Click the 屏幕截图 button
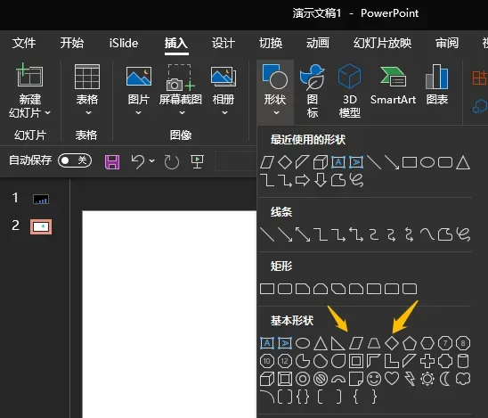488x418 pixels. point(180,90)
